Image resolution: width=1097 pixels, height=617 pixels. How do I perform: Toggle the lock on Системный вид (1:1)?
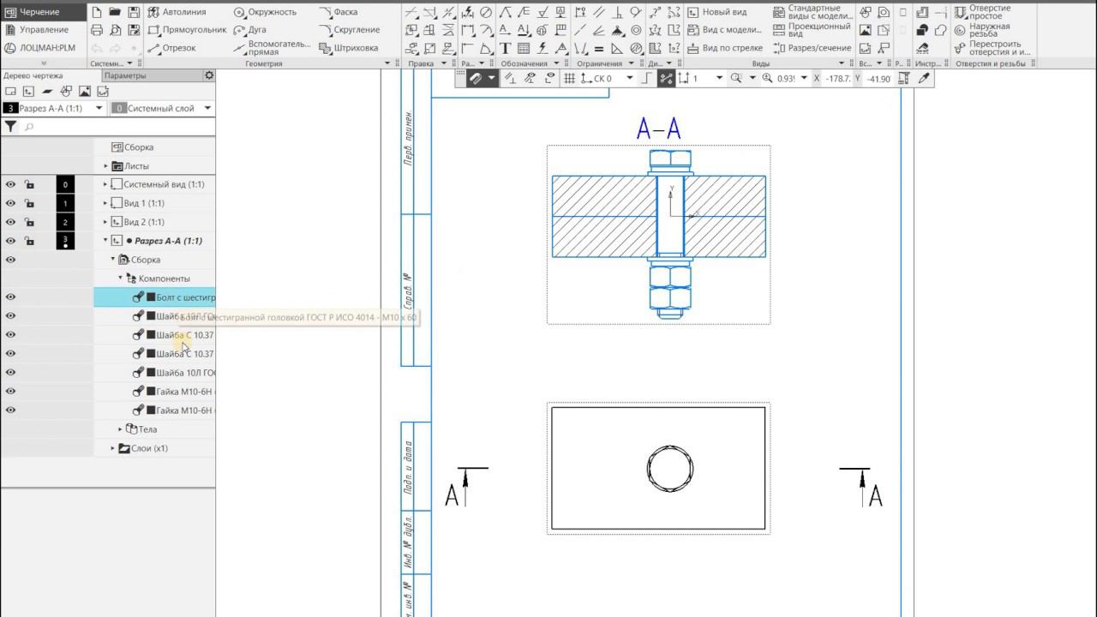pyautogui.click(x=29, y=184)
